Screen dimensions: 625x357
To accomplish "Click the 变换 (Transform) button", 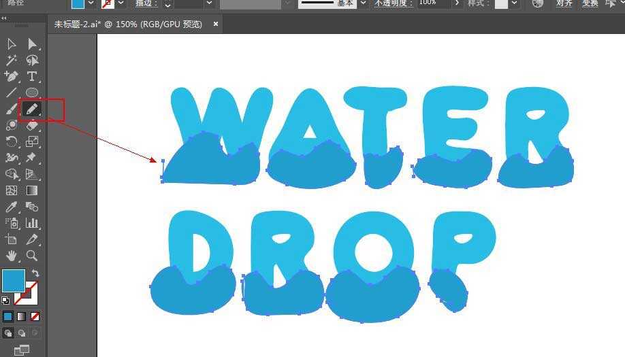I will pyautogui.click(x=590, y=3).
